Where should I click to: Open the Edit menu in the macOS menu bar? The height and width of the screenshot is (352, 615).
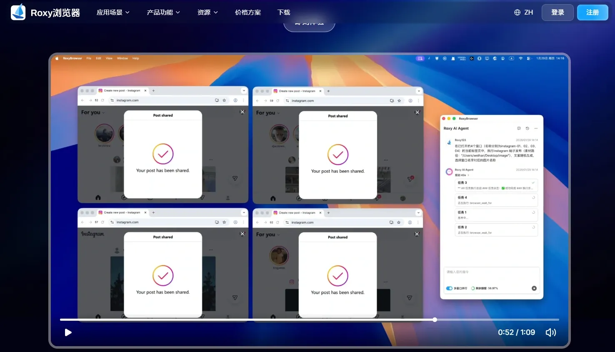98,58
